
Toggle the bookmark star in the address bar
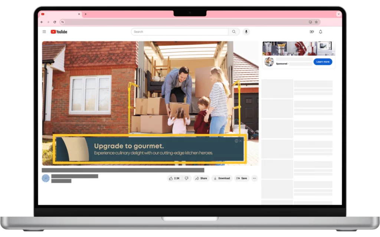pyautogui.click(x=316, y=22)
